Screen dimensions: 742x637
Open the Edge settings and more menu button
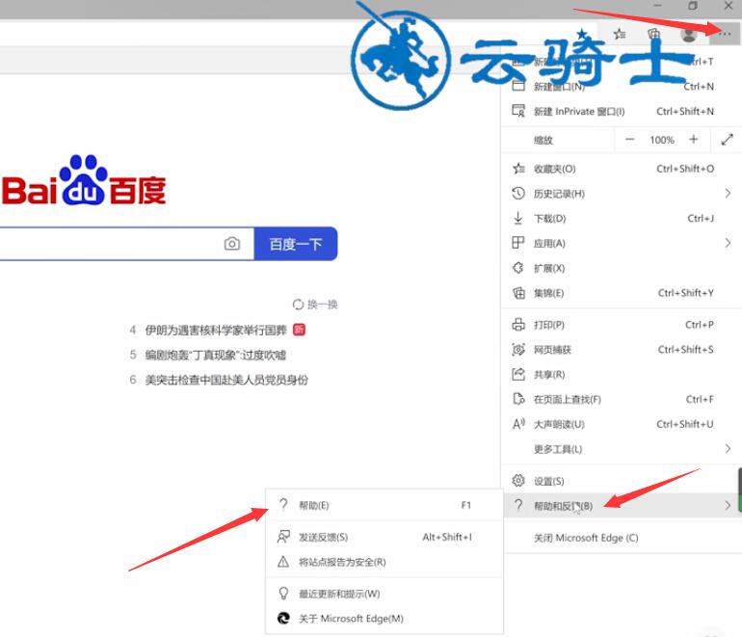pyautogui.click(x=725, y=34)
